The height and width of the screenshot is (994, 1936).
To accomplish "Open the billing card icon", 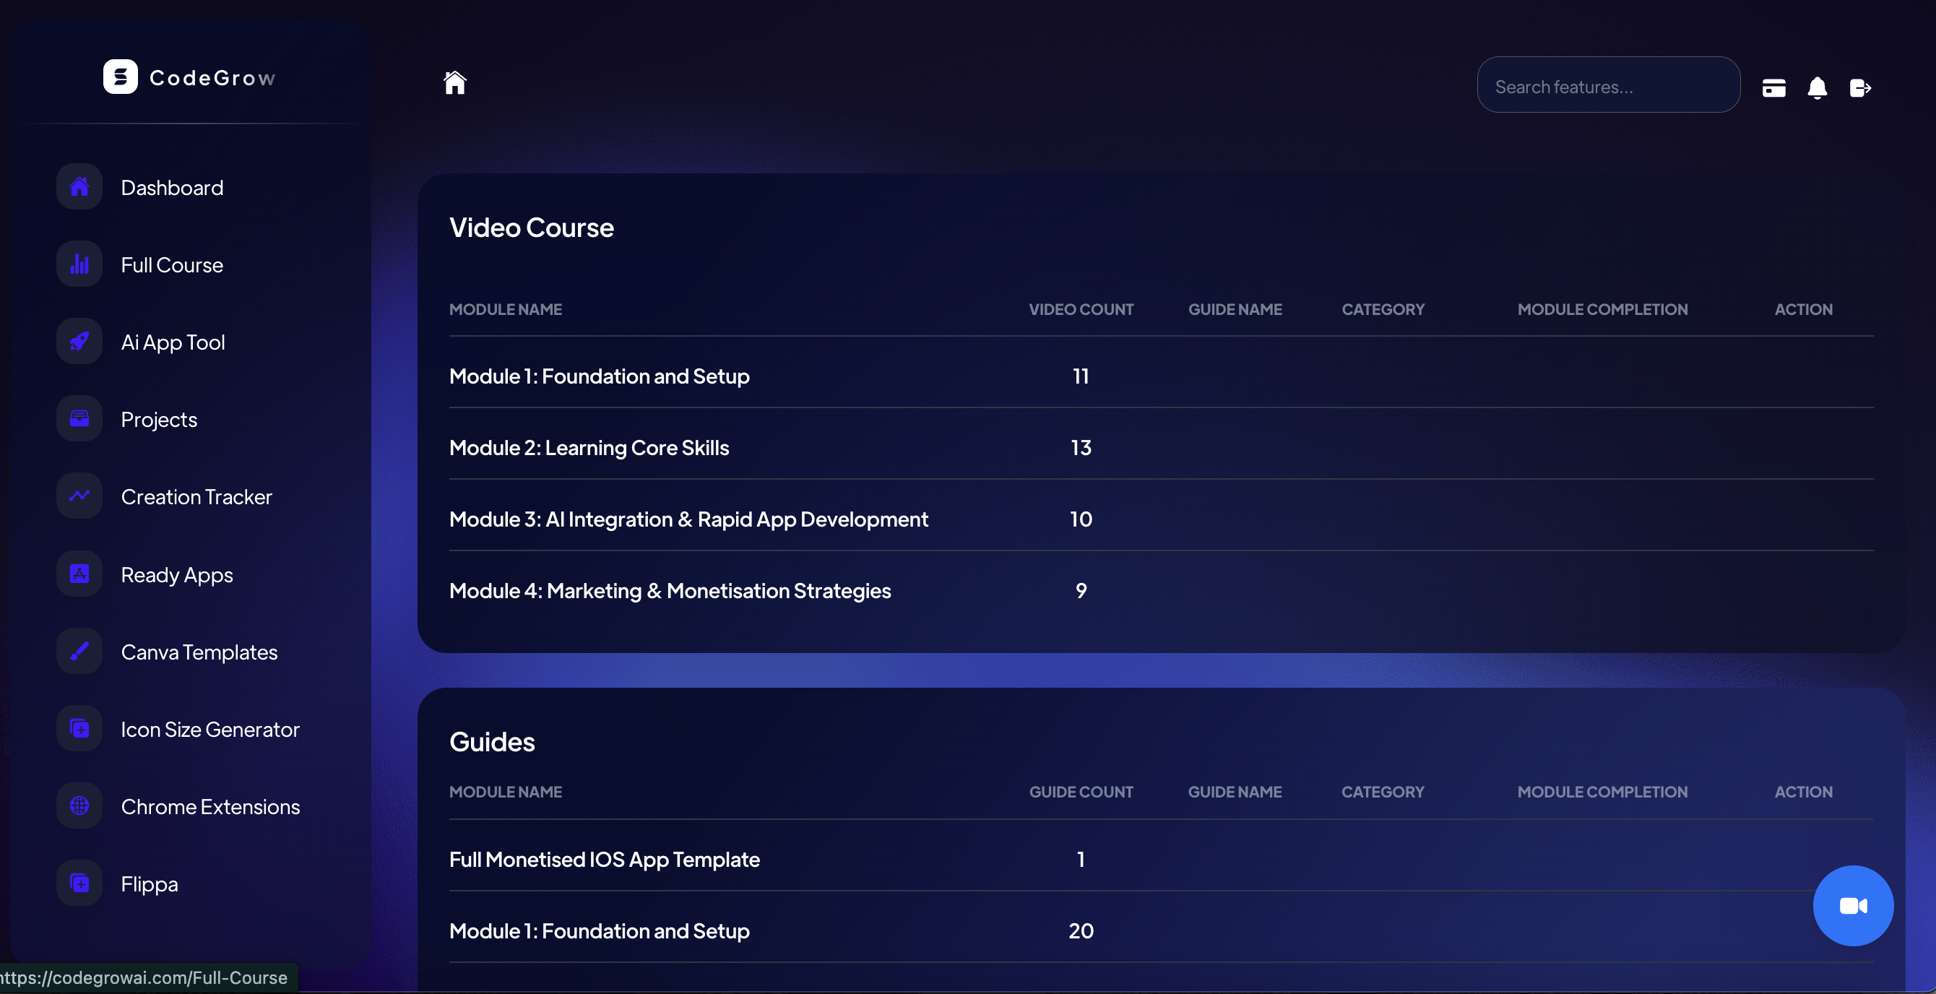I will (1773, 88).
